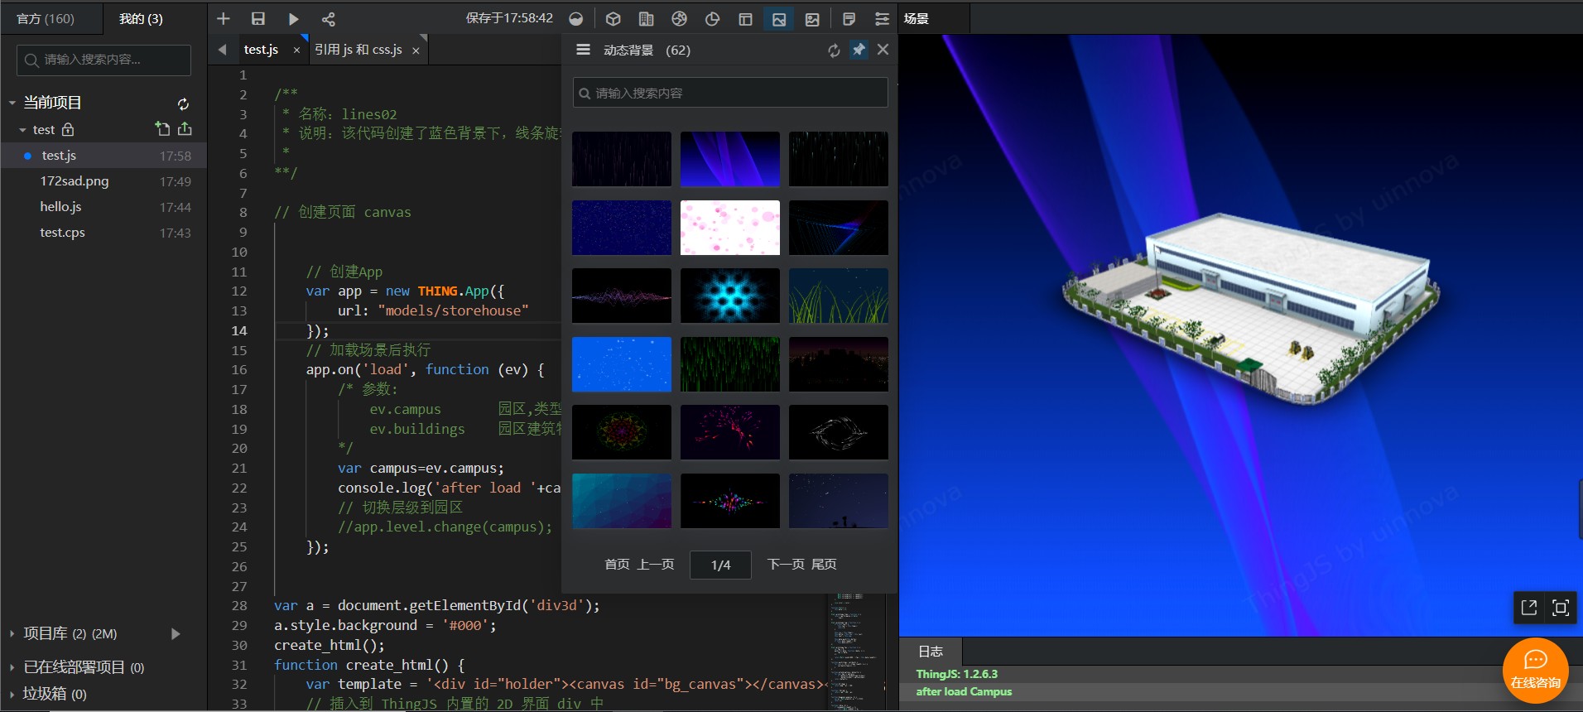Toggle the pin icon on 动态背景 panel

pos(859,50)
